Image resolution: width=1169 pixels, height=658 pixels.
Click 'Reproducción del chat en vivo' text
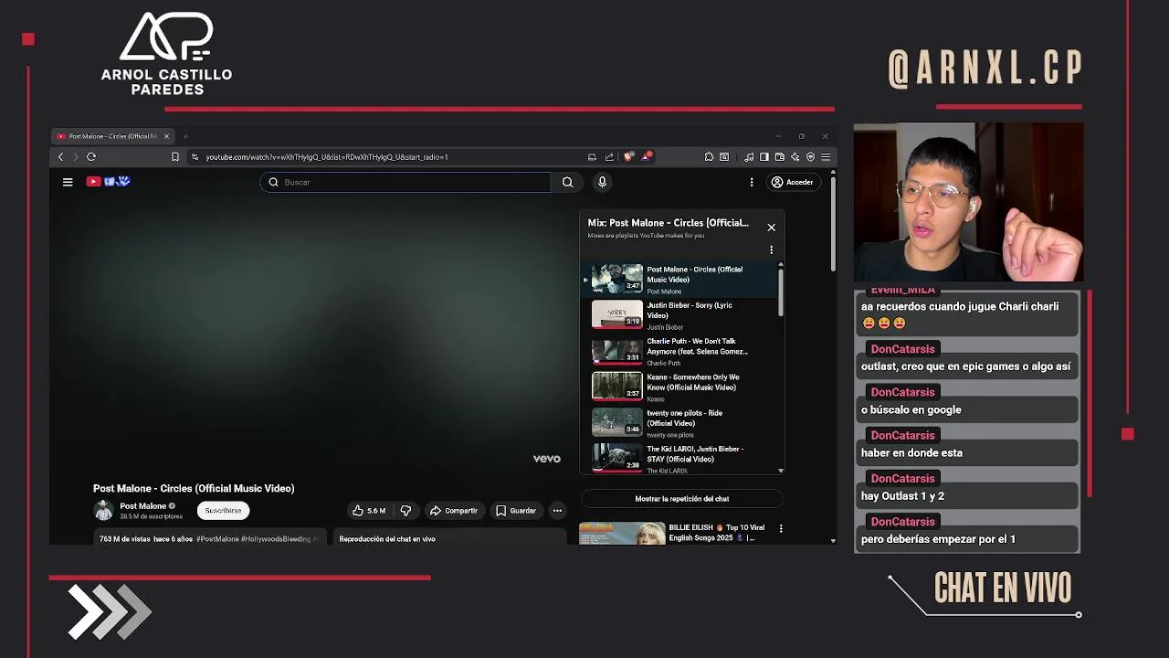point(387,539)
